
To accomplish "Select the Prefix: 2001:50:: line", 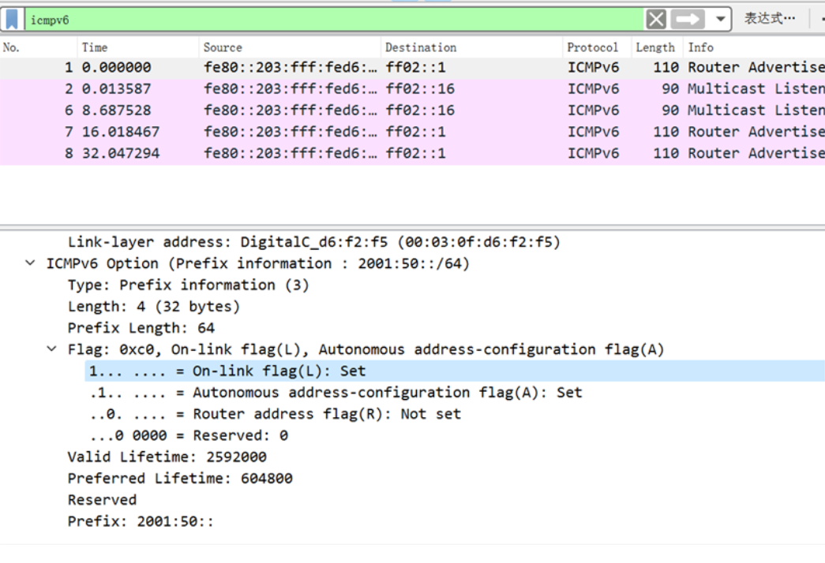I will (141, 521).
